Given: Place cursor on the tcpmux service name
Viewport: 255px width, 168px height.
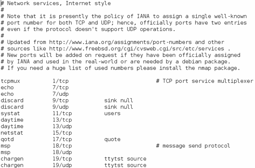Looking at the screenshot, I should pyautogui.click(x=10, y=81).
